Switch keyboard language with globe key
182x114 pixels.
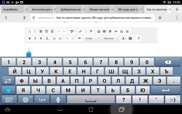click(x=25, y=100)
